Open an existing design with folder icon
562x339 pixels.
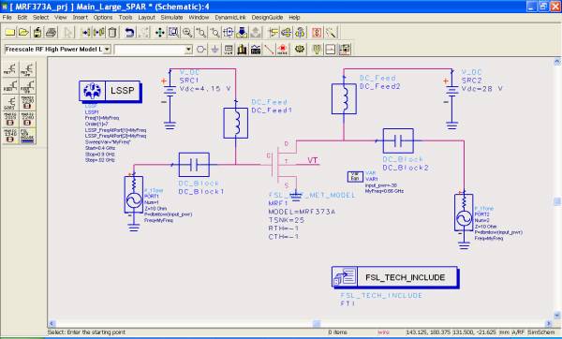pos(23,33)
